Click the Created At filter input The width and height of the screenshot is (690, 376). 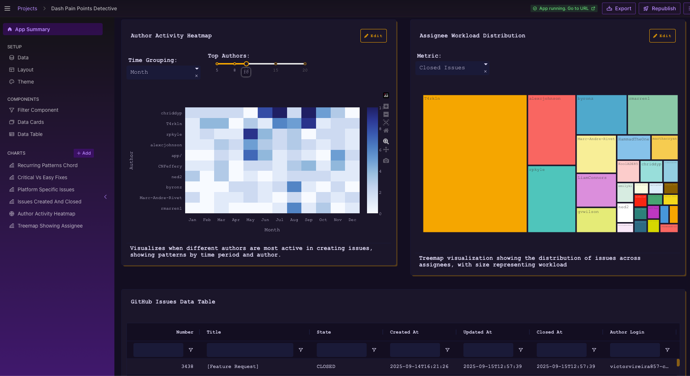415,350
